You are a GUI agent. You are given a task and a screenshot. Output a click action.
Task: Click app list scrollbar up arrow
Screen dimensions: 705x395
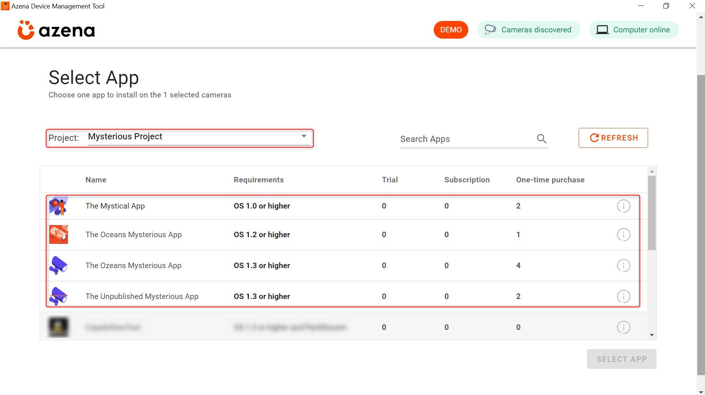click(x=652, y=171)
